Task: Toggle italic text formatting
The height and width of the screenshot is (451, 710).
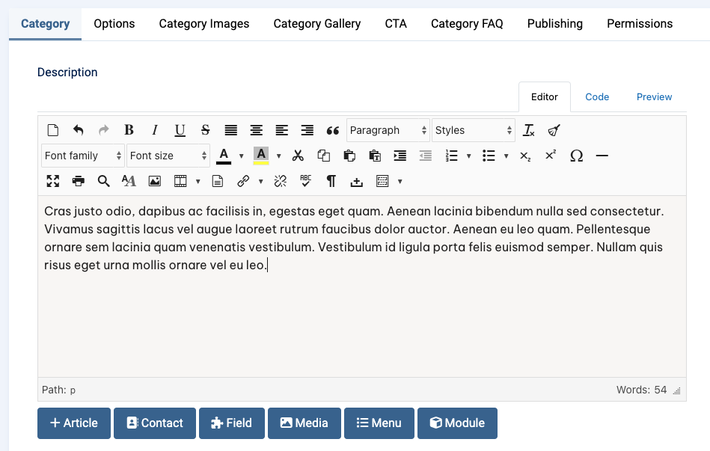Action: point(154,130)
